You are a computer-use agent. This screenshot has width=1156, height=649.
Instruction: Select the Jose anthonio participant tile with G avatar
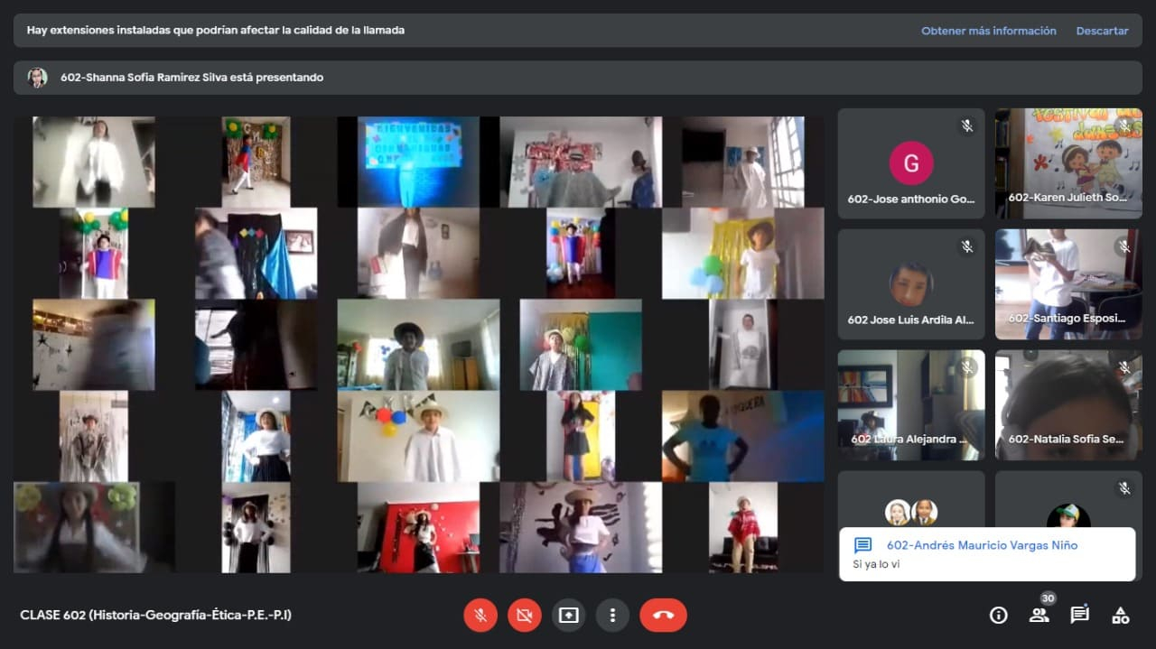pos(910,163)
